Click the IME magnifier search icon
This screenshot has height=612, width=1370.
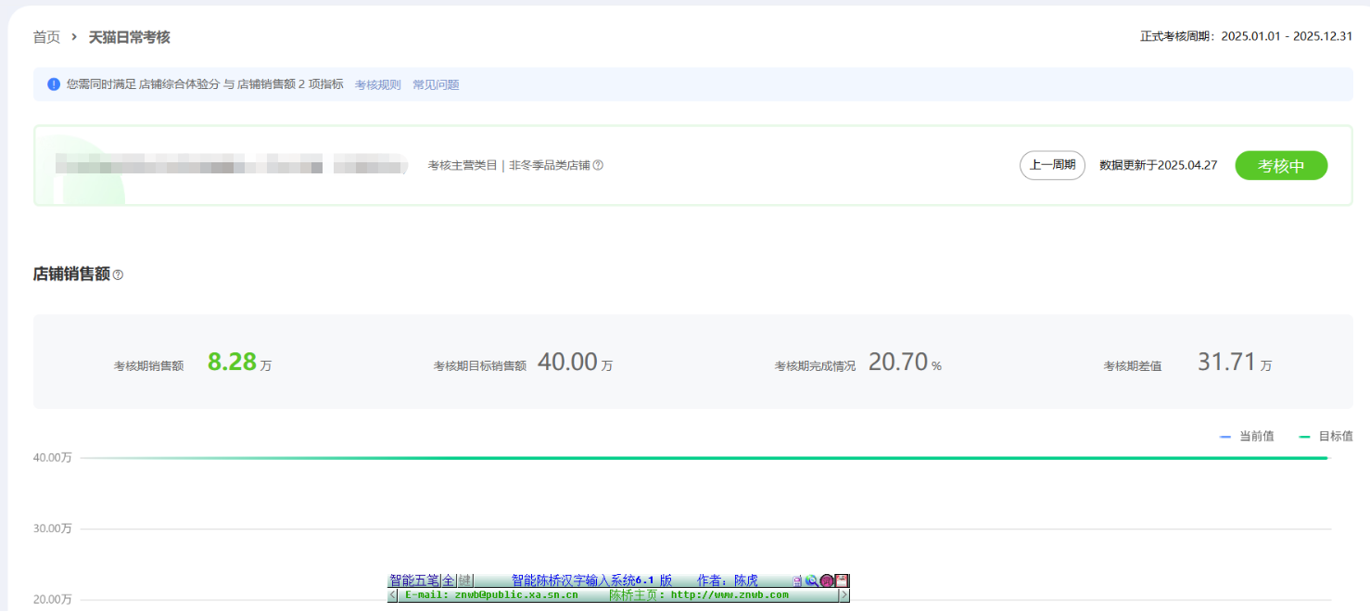click(x=811, y=580)
